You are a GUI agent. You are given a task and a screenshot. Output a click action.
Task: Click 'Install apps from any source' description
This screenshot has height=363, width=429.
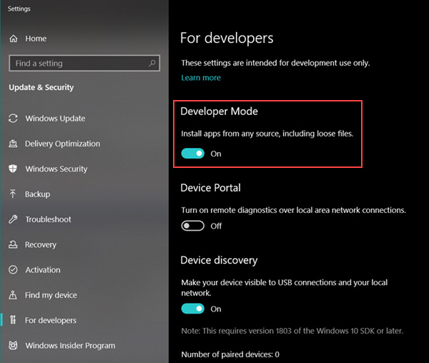267,134
